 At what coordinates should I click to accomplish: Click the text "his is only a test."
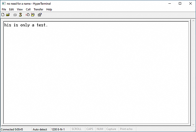click(26, 25)
